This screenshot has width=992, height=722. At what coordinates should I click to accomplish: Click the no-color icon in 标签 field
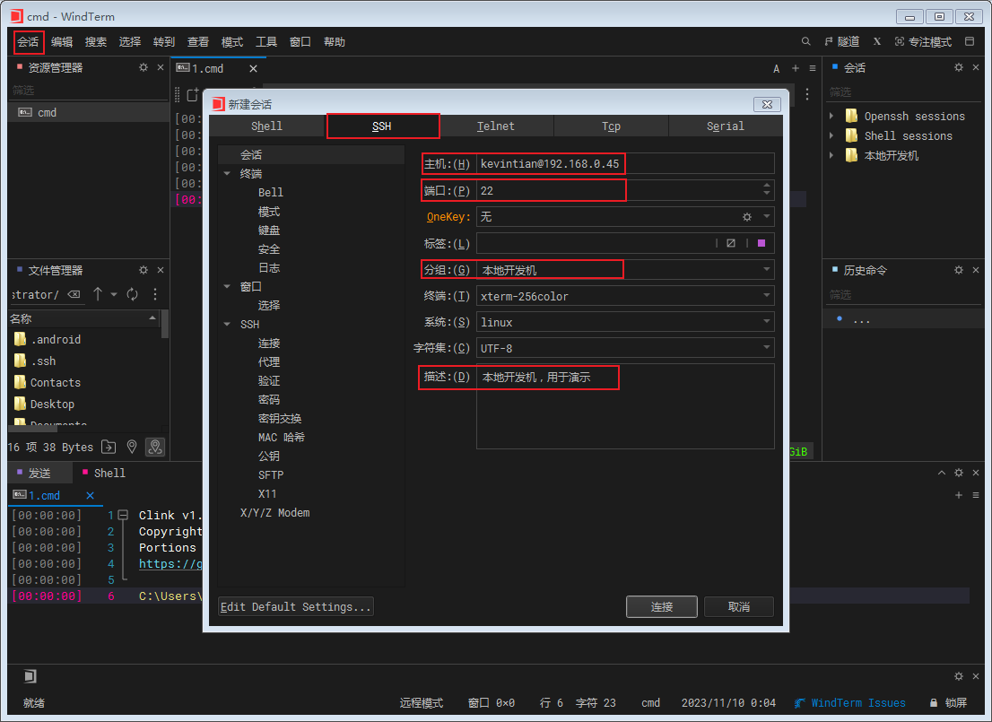pos(731,243)
